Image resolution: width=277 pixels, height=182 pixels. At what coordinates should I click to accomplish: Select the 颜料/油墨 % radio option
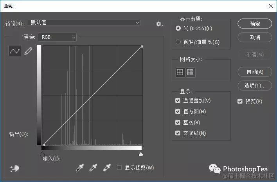click(x=178, y=42)
